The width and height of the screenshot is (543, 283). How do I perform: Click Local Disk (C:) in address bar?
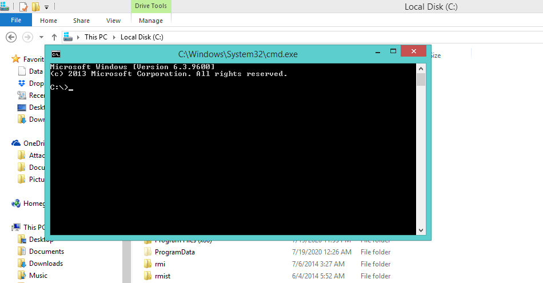click(x=141, y=37)
